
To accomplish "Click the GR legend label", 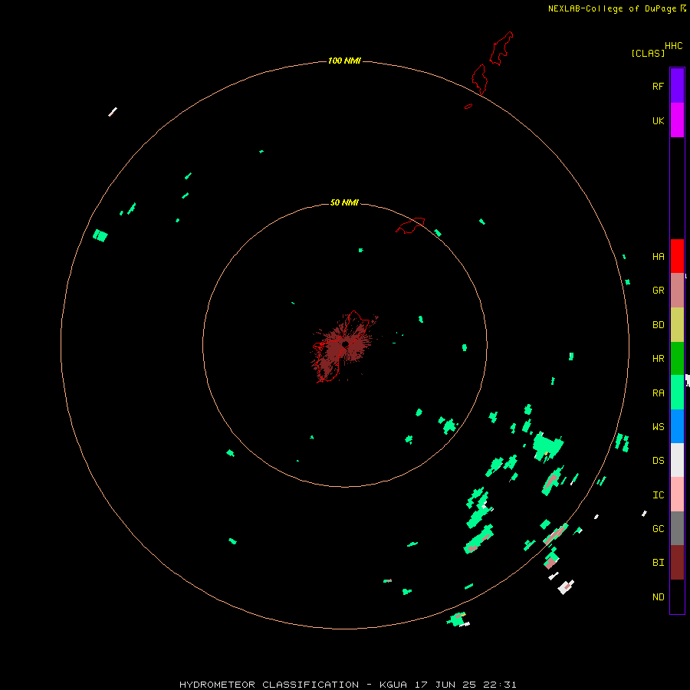I will tap(658, 291).
